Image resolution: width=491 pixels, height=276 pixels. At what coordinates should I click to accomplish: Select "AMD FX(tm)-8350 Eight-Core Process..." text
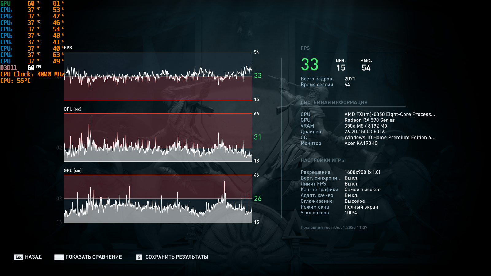point(390,114)
